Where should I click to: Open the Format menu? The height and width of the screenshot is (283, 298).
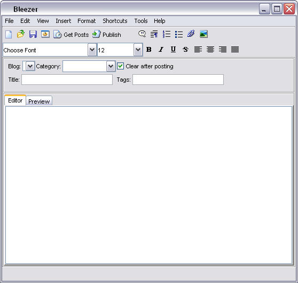87,21
